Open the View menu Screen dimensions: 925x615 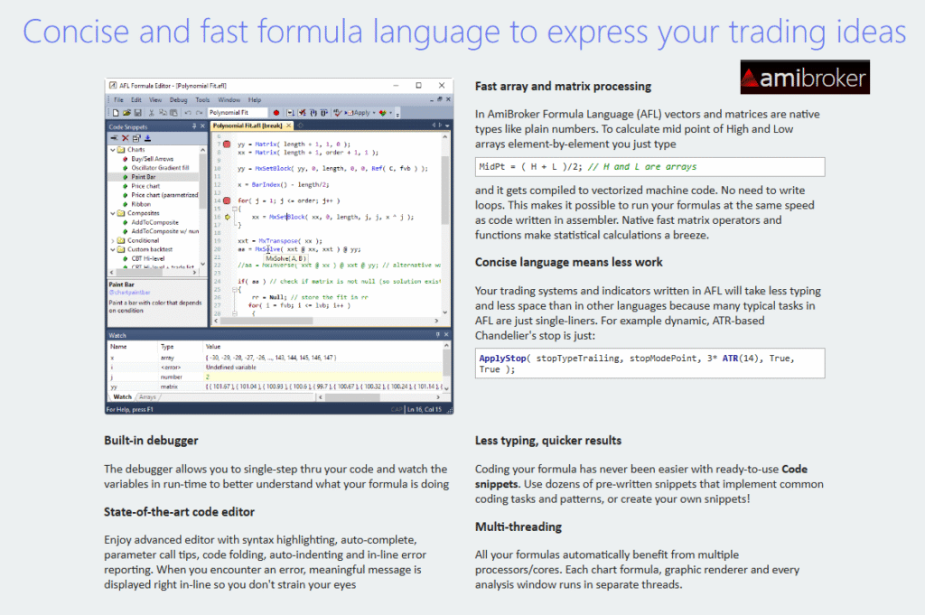point(155,99)
